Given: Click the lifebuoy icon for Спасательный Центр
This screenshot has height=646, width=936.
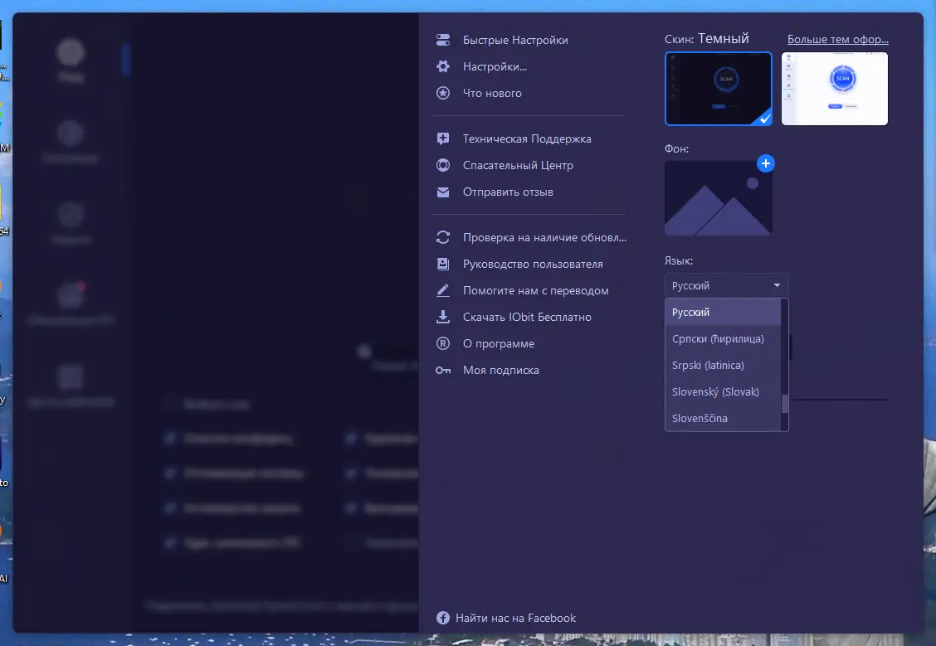Looking at the screenshot, I should pyautogui.click(x=442, y=165).
